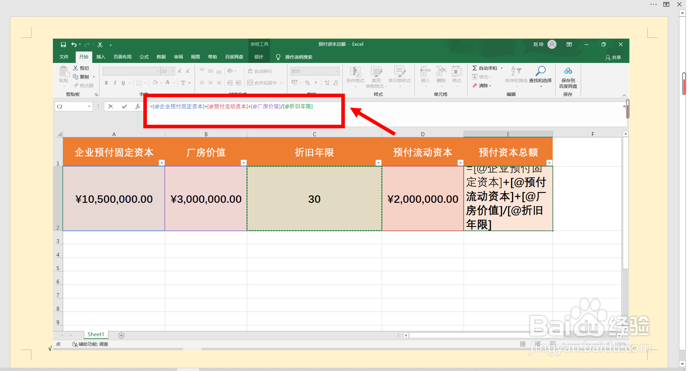
Task: Toggle Wrap Text (自动换行)
Action: 260,71
